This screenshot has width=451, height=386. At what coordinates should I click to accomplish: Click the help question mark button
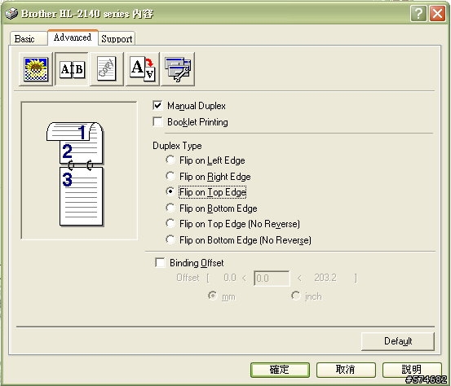pyautogui.click(x=418, y=14)
